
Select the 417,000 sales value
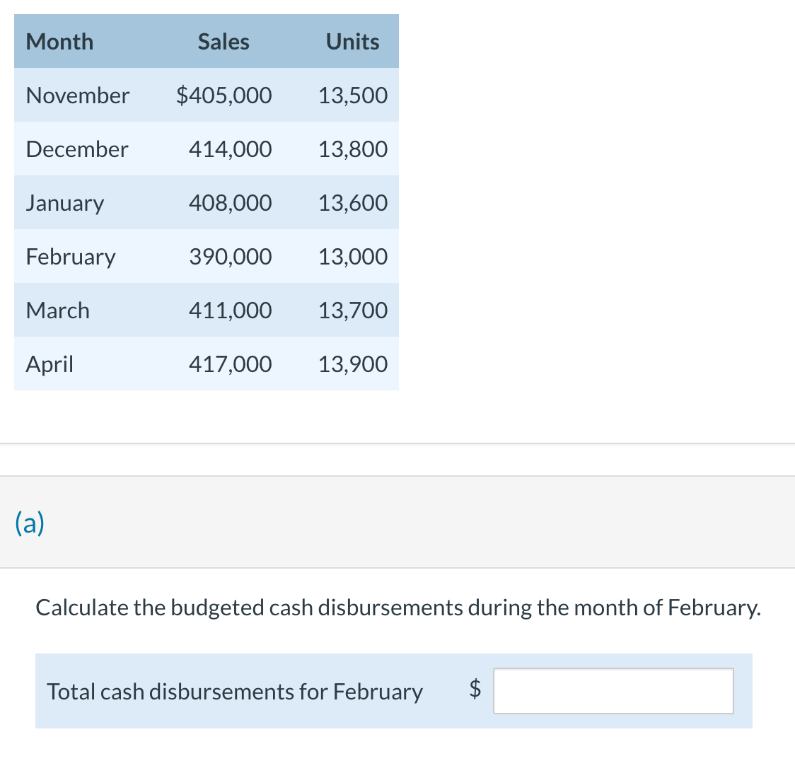[230, 364]
